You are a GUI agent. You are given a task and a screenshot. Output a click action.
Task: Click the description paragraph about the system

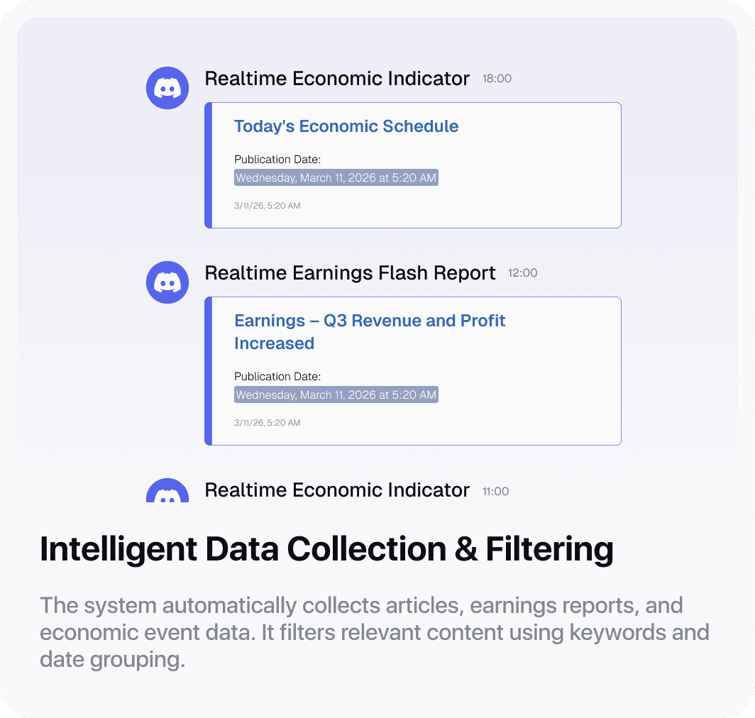[x=374, y=632]
